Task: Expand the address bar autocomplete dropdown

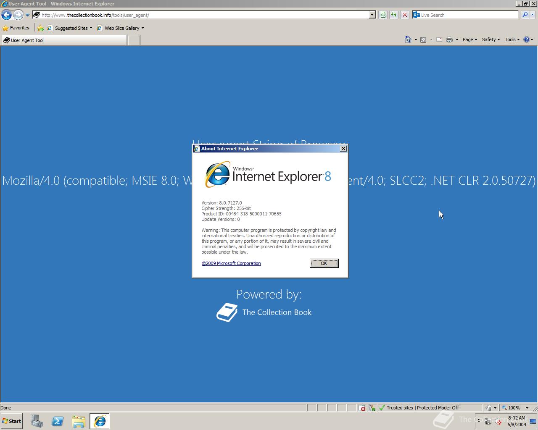Action: [372, 15]
